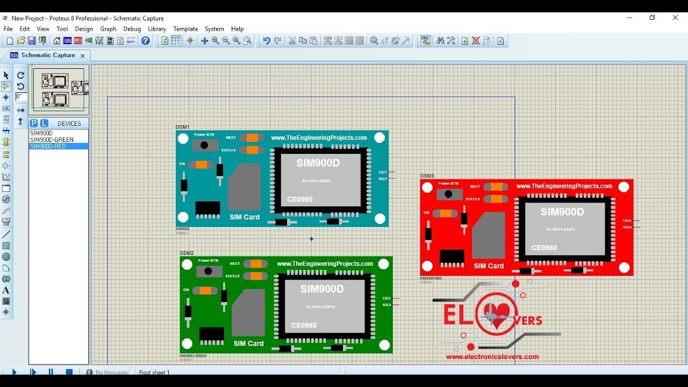Paste from the clipboard icon
Viewport: 688px width, 387px height.
click(x=313, y=41)
